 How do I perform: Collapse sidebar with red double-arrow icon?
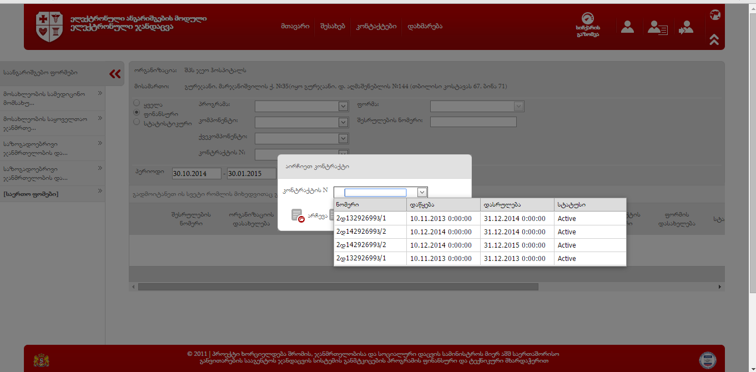(x=115, y=74)
